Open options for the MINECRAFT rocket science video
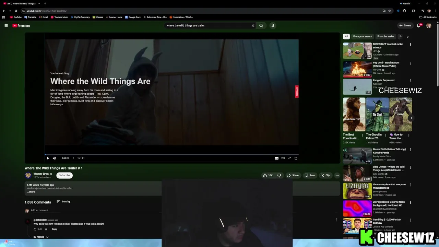The width and height of the screenshot is (439, 247). (x=411, y=45)
